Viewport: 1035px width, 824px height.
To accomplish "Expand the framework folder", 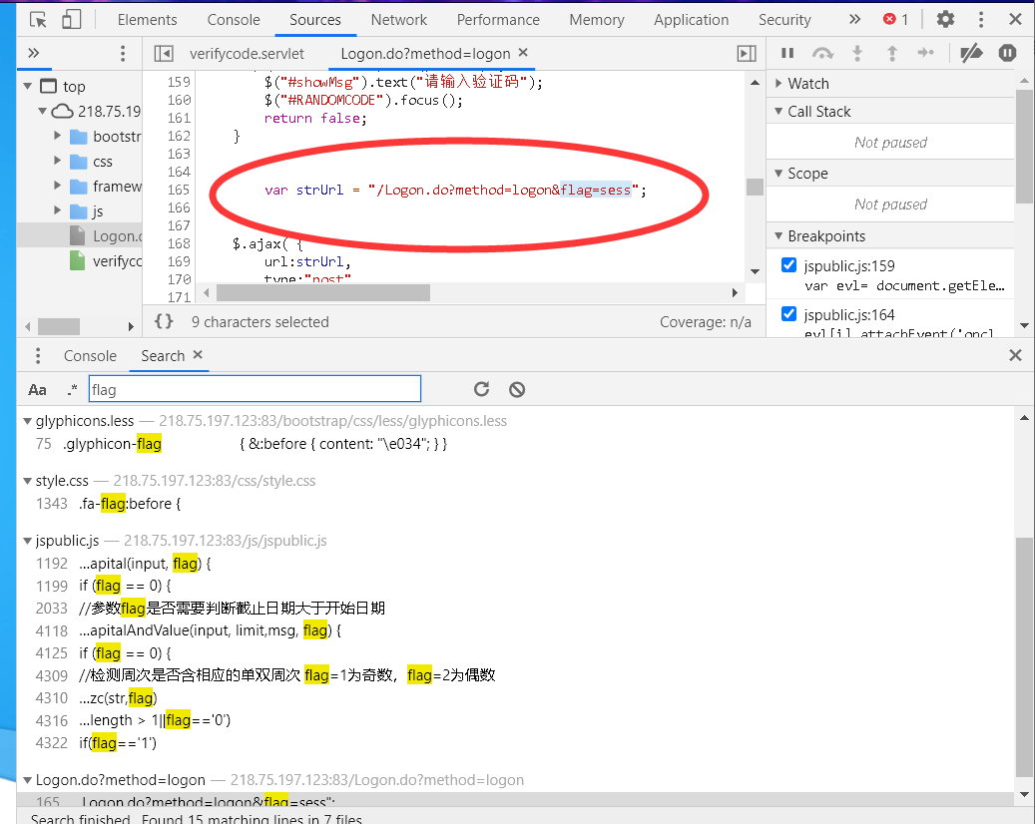I will [58, 186].
